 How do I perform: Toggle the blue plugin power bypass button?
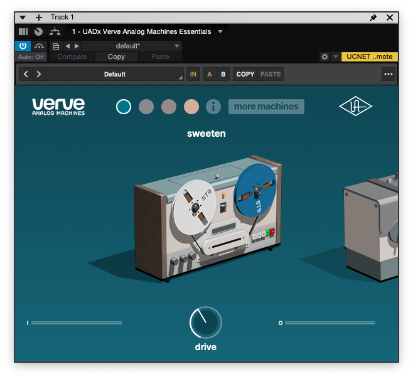tap(23, 46)
